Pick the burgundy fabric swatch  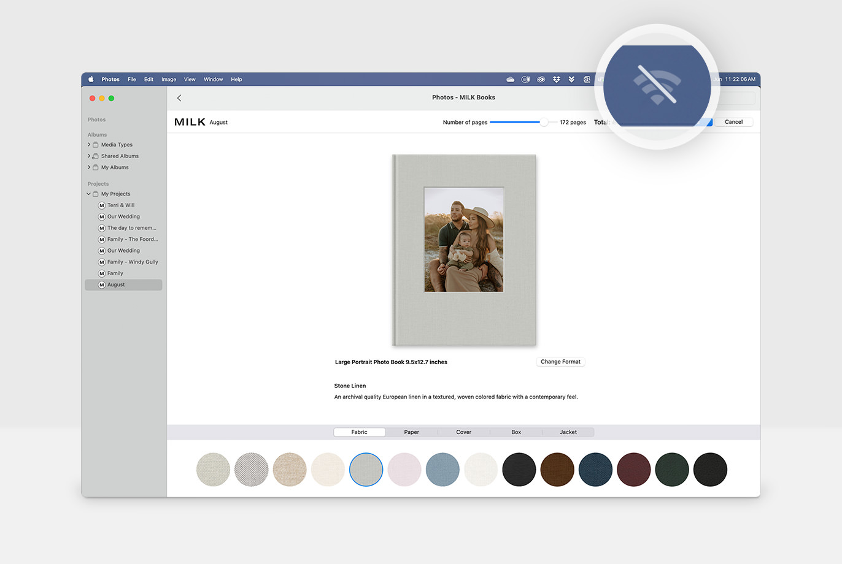634,470
